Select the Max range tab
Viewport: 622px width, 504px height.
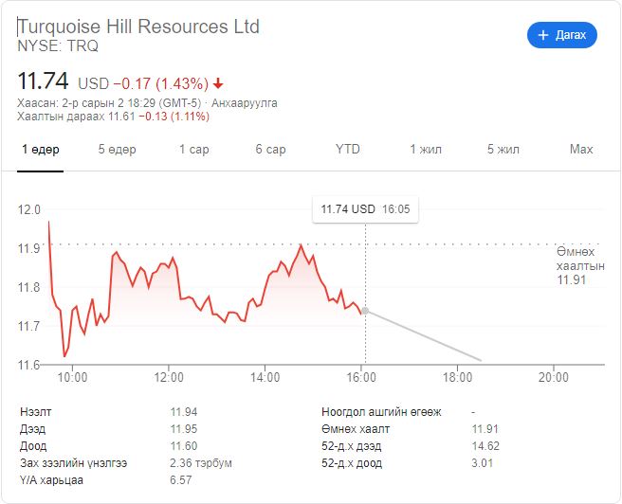pyautogui.click(x=581, y=150)
